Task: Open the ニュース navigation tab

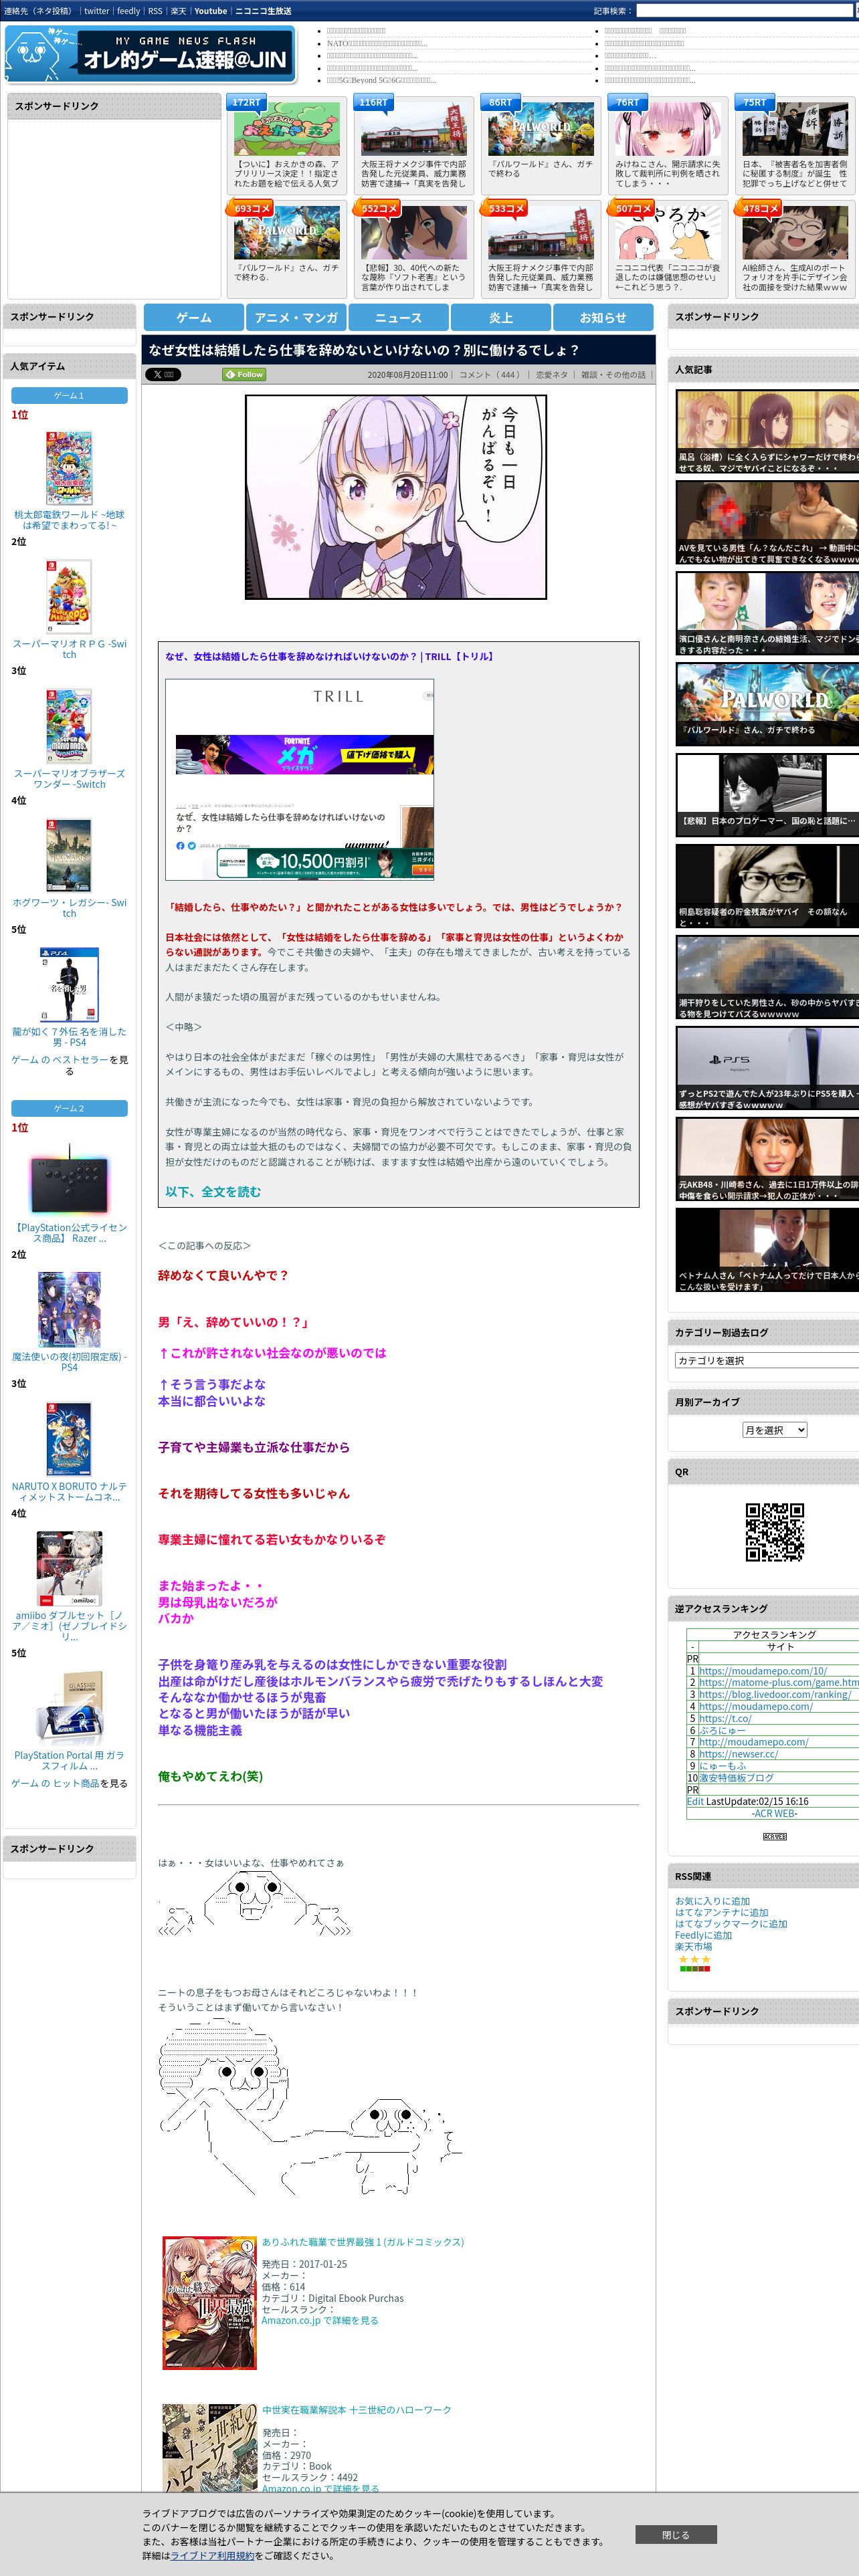Action: tap(398, 317)
